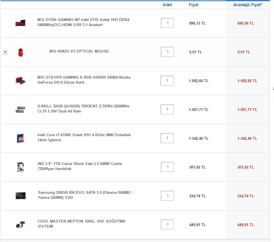Click the WD Caviar Black harddisk image
The width and height of the screenshot is (274, 242).
pyautogui.click(x=20, y=167)
